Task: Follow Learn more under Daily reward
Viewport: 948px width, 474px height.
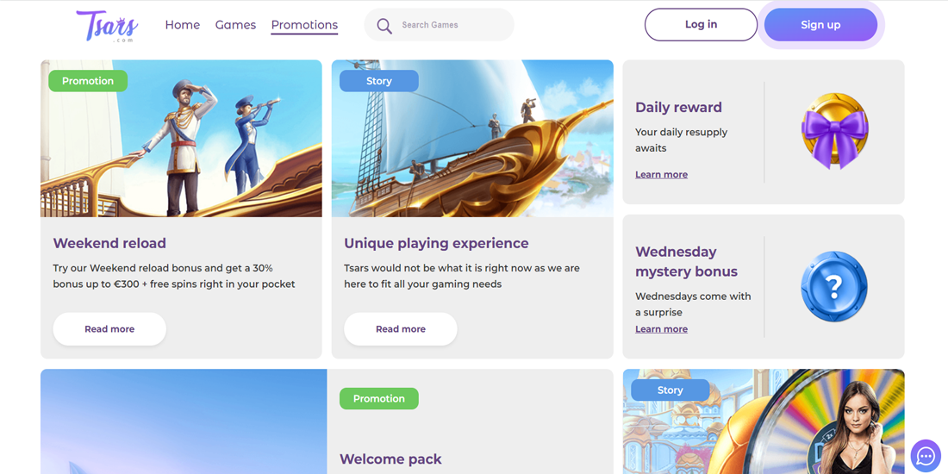Action: (x=661, y=175)
